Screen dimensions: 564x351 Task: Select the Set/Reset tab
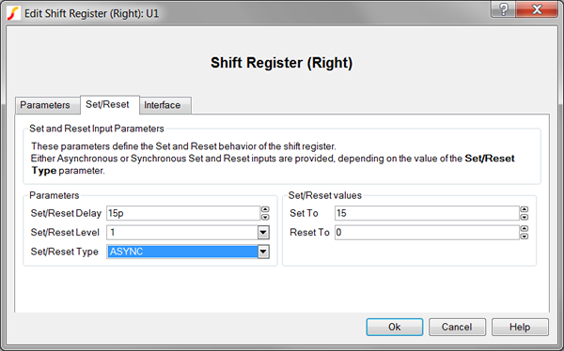click(107, 104)
